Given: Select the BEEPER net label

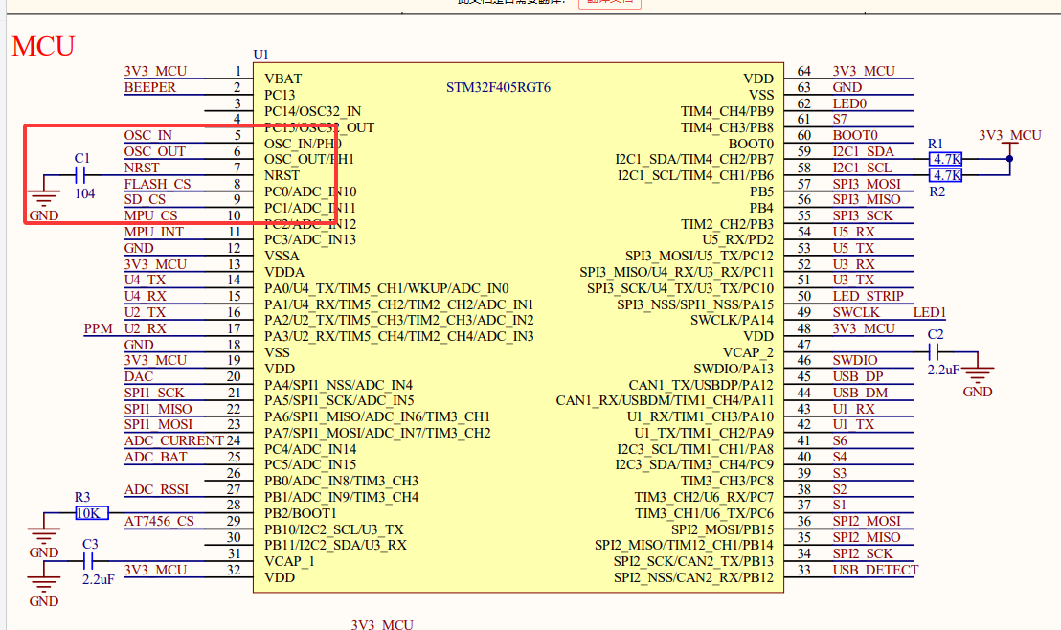Looking at the screenshot, I should [149, 87].
